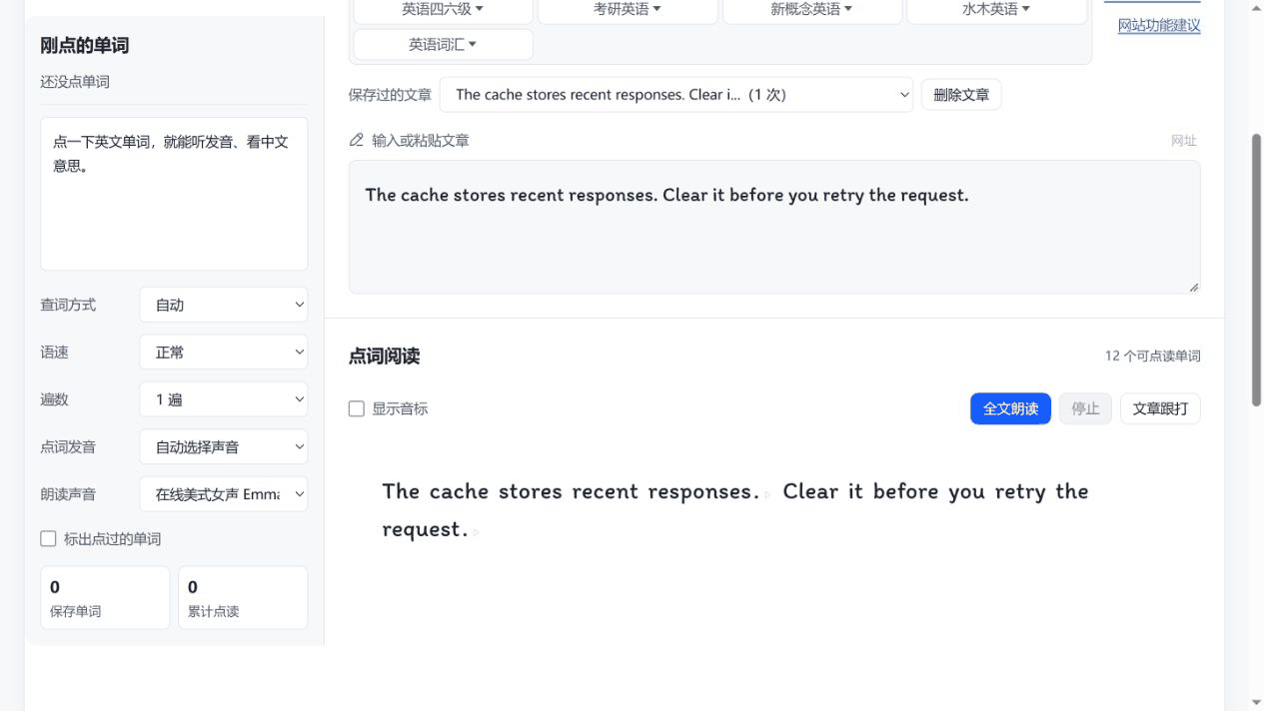Click the 保存单词 counter card

point(105,598)
